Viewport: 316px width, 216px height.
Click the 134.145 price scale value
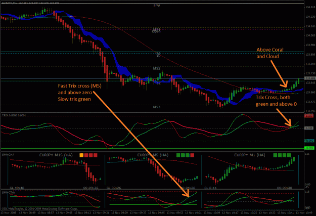point(310,26)
